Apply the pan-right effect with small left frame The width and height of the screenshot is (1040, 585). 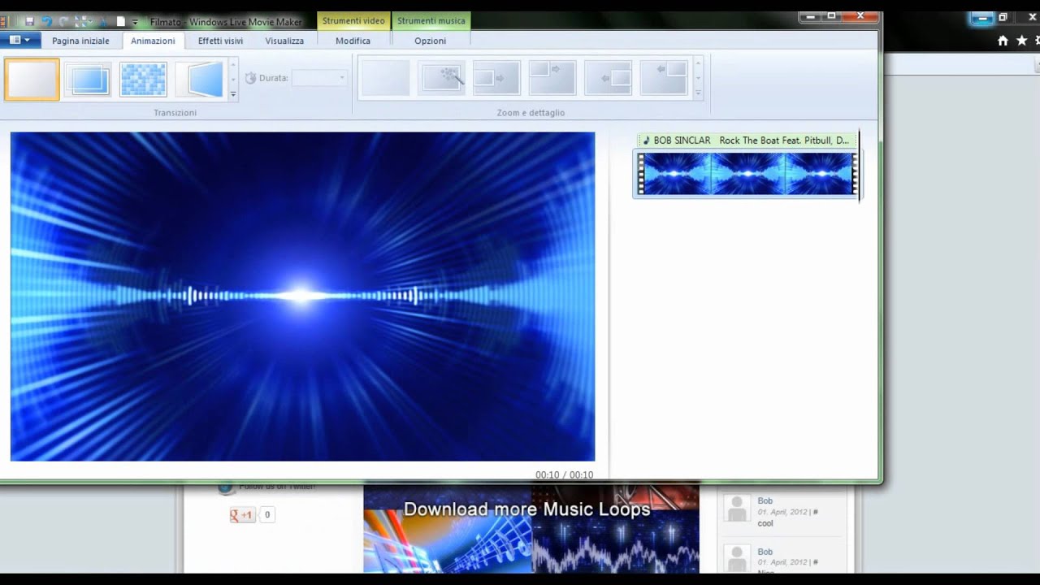coord(496,79)
